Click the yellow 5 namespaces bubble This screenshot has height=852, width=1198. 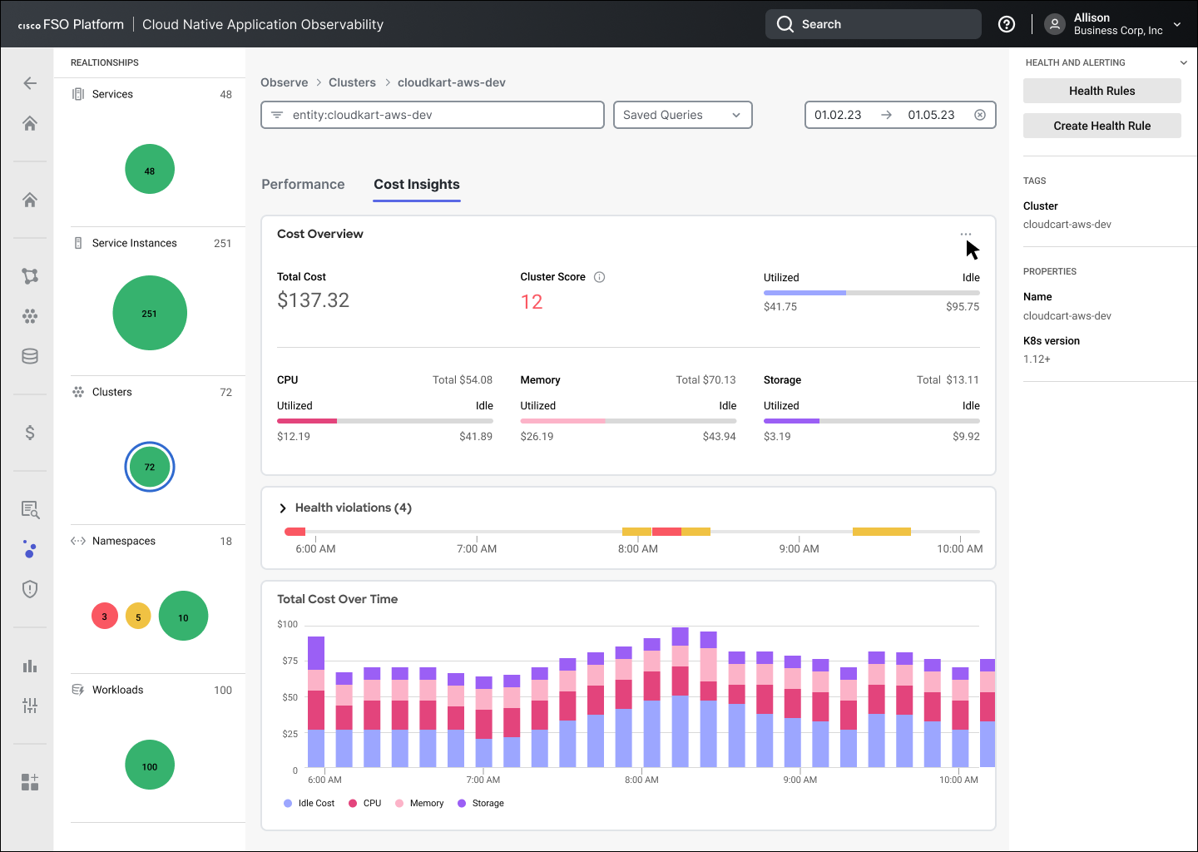[x=138, y=616]
